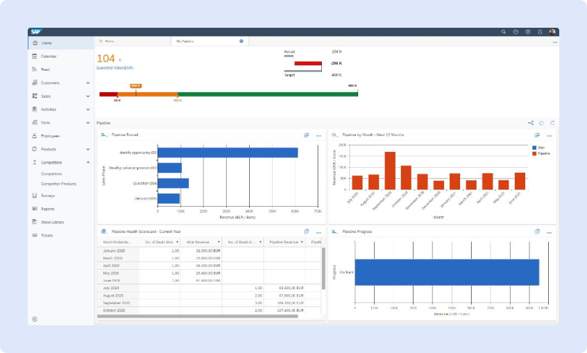Sort by Pipeline Revenue column header
Image resolution: width=587 pixels, height=353 pixels.
tap(284, 242)
